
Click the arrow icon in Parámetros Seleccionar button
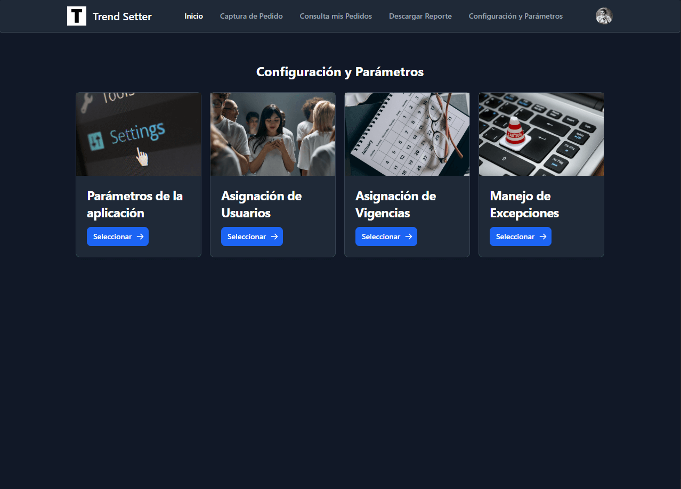[x=140, y=237]
